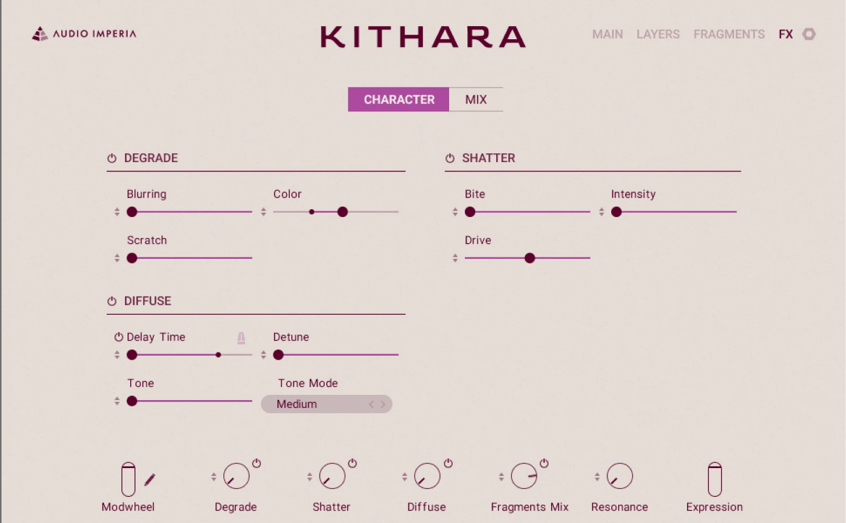Turn the Resonance knob
846x523 pixels.
619,476
